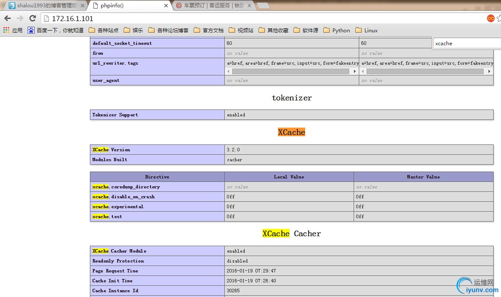The image size is (501, 297).
Task: Open the 各种站点 bookmark folder
Action: click(103, 30)
